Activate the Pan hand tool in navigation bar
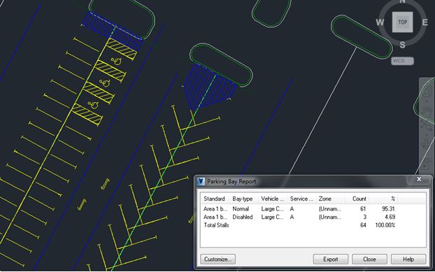This screenshot has height=272, width=435. pyautogui.click(x=427, y=109)
